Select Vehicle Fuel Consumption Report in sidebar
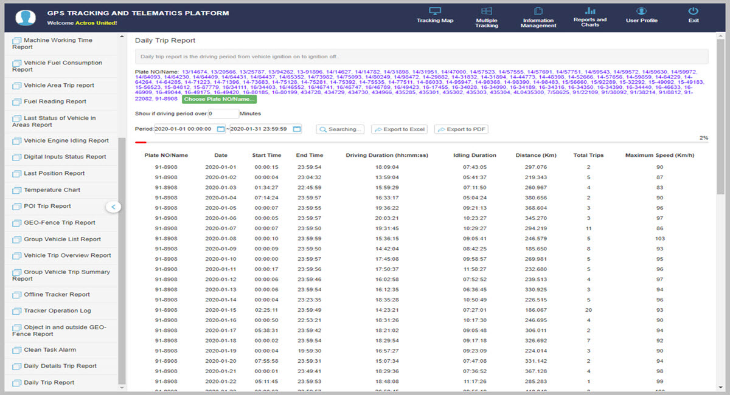Image resolution: width=730 pixels, height=395 pixels. (x=57, y=66)
